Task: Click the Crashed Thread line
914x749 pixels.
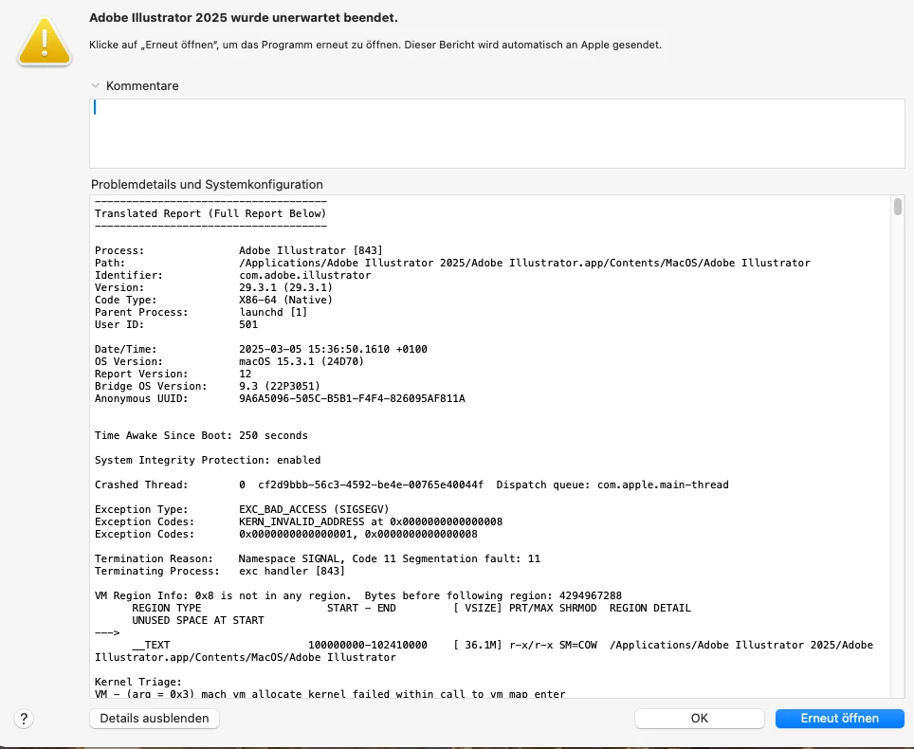Action: 411,484
